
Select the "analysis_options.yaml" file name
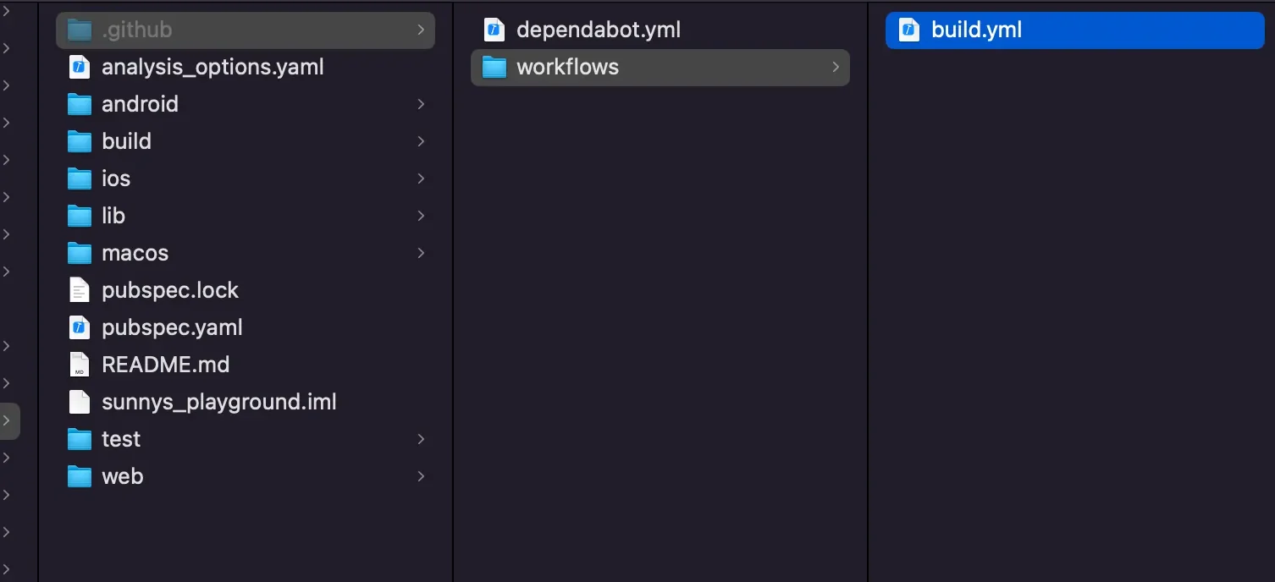(212, 67)
